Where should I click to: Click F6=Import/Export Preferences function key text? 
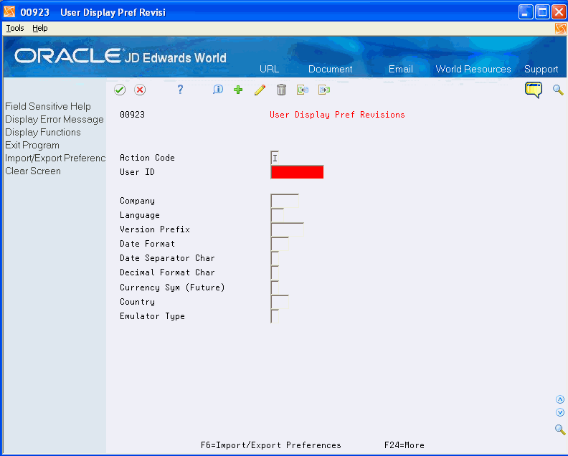pyautogui.click(x=271, y=445)
